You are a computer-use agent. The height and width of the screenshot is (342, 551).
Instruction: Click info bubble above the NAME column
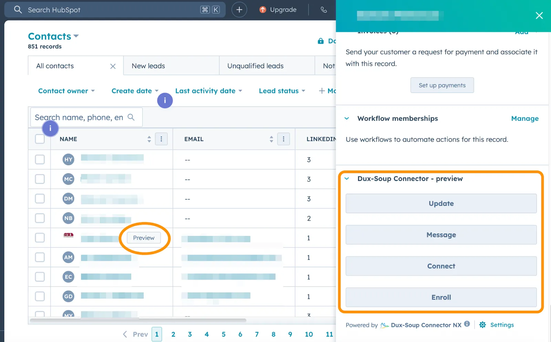pos(50,128)
